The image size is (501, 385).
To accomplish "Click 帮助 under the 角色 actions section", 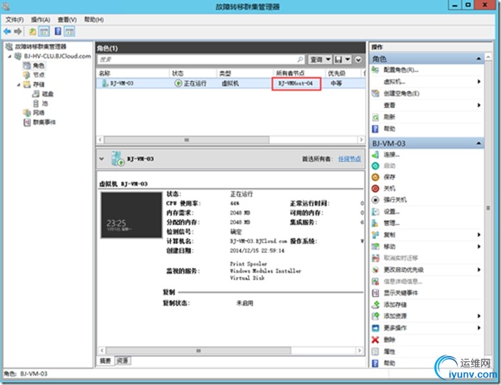I will [389, 129].
